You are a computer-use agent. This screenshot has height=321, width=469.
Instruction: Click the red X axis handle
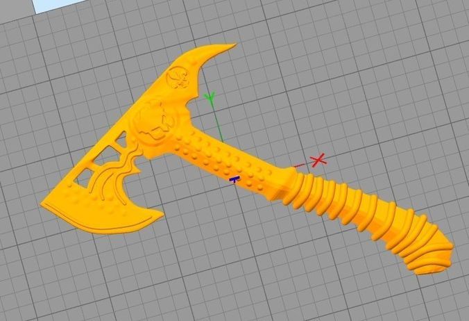318,160
